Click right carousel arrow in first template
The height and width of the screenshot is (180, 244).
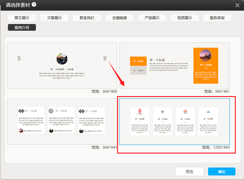(x=105, y=58)
